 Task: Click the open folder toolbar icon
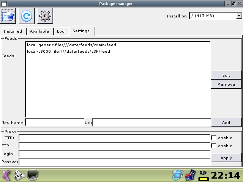(8, 16)
